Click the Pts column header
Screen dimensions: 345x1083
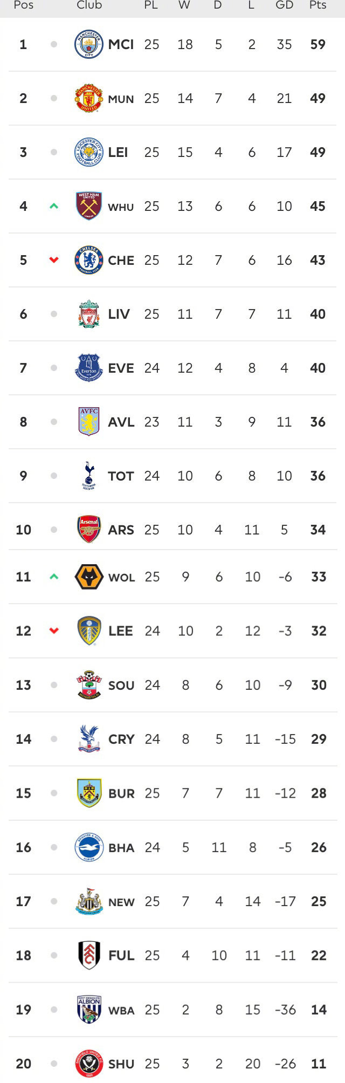(318, 5)
